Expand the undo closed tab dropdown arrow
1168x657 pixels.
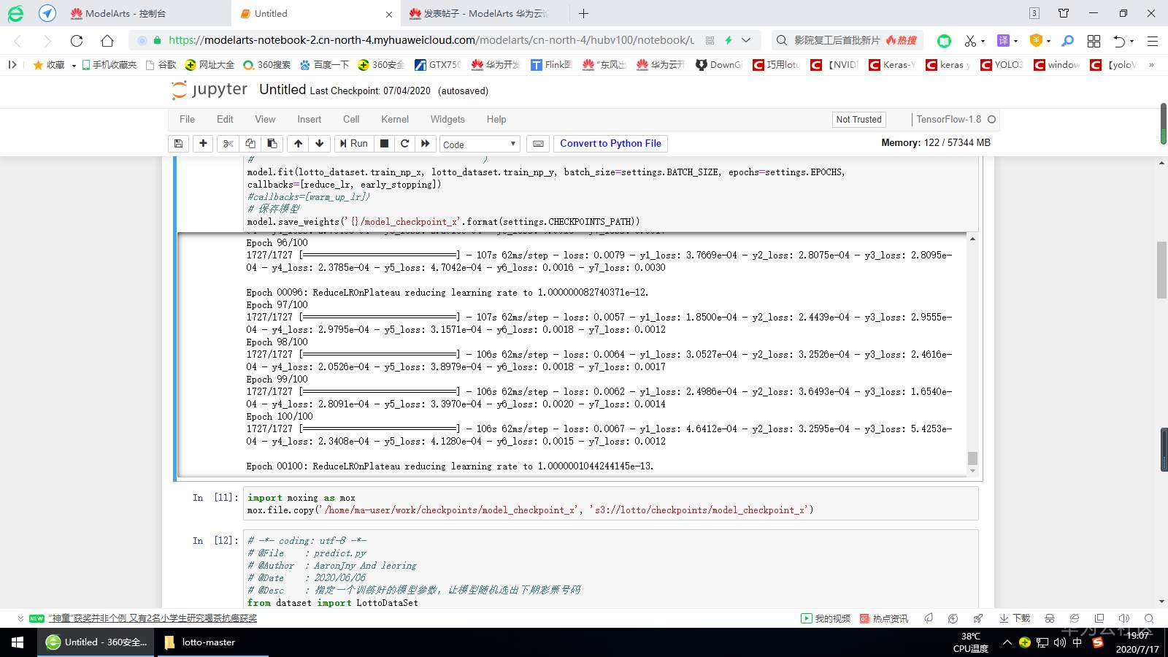[x=1131, y=41]
